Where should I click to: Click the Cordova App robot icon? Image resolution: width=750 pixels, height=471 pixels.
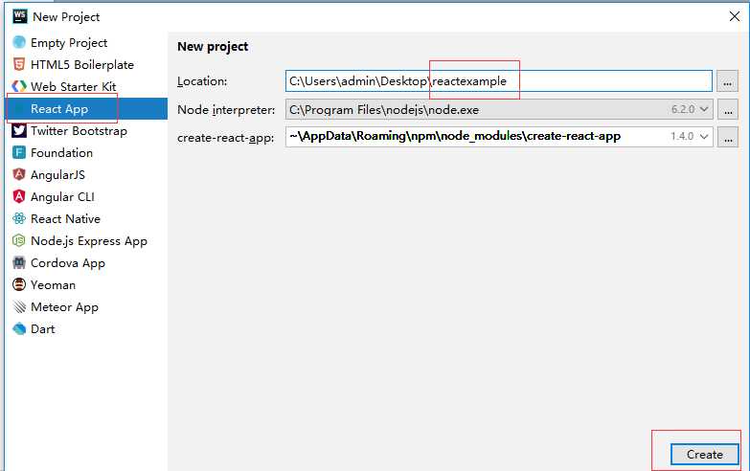(x=19, y=262)
